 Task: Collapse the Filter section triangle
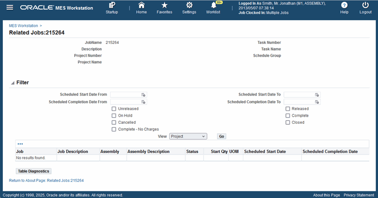(x=13, y=83)
